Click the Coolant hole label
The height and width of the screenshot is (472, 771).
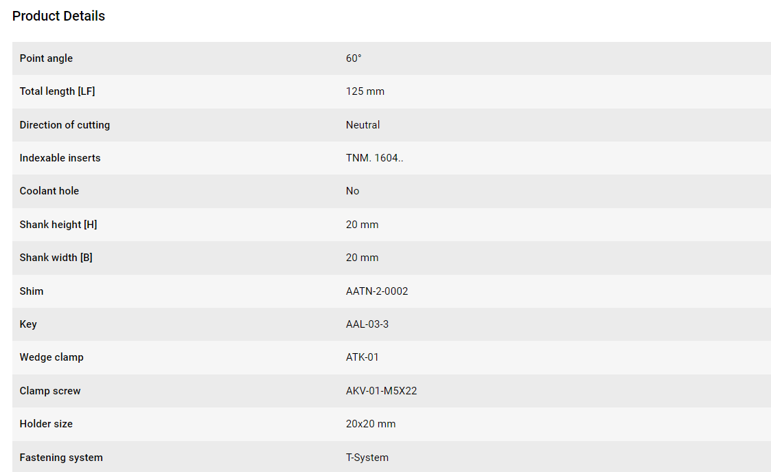(x=49, y=190)
